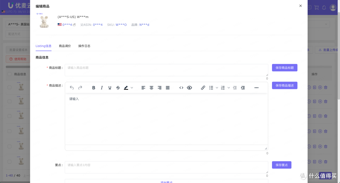Open brand N***d link
Screen dimensions: 340x183
tap(144, 25)
